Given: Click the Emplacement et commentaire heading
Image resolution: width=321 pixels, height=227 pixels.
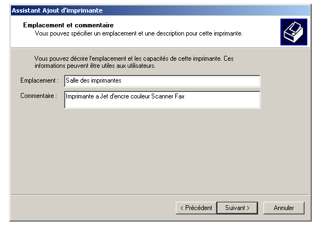Looking at the screenshot, I should (x=68, y=25).
